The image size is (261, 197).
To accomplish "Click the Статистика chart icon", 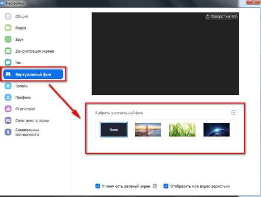I will (8, 109).
